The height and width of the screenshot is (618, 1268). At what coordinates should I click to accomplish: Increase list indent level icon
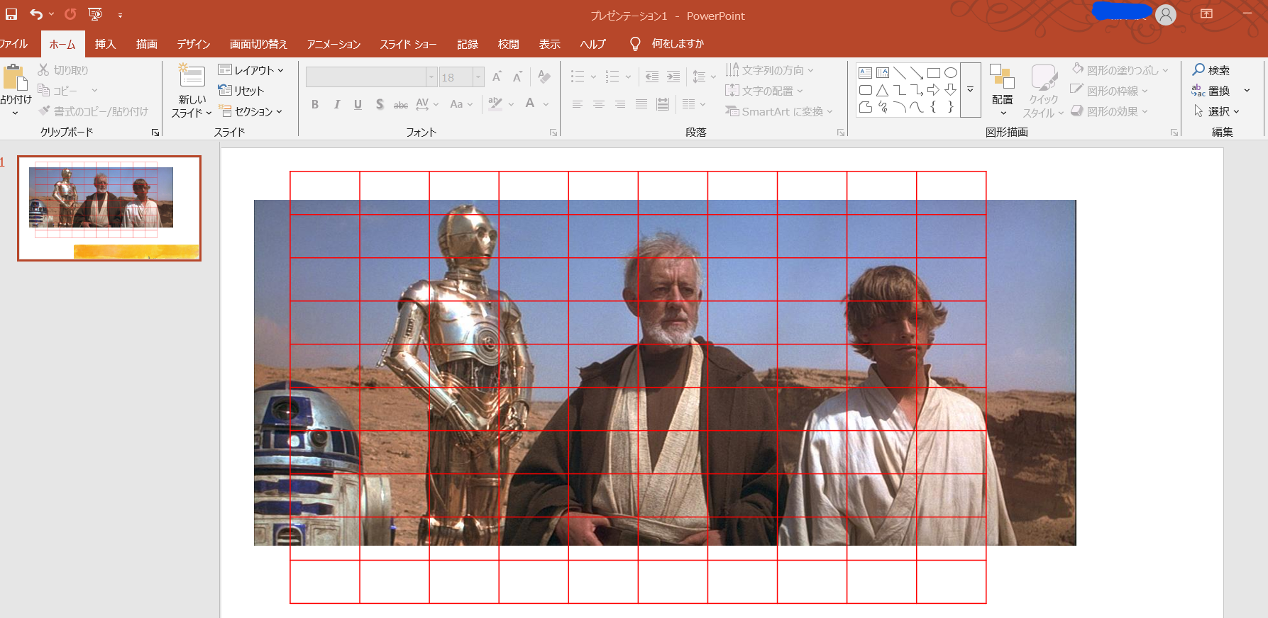point(673,77)
